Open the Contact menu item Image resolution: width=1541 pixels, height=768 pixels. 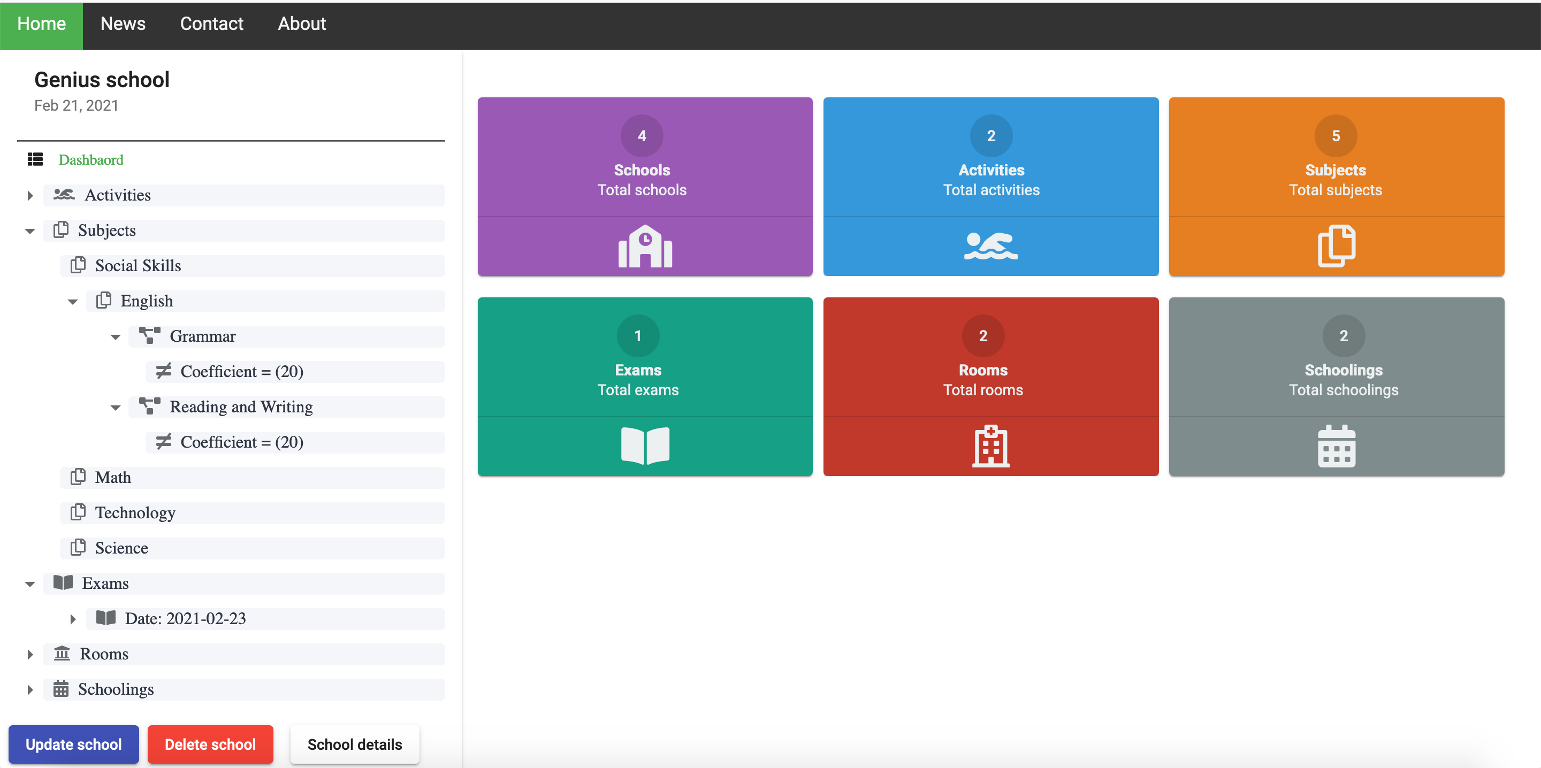point(211,24)
